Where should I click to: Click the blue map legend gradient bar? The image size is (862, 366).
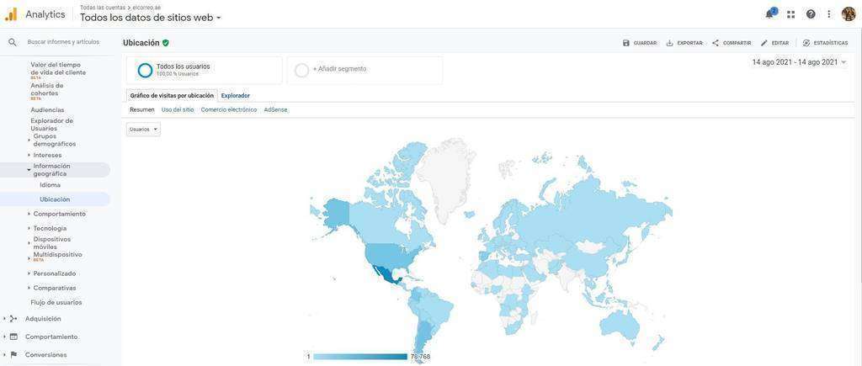tap(359, 357)
